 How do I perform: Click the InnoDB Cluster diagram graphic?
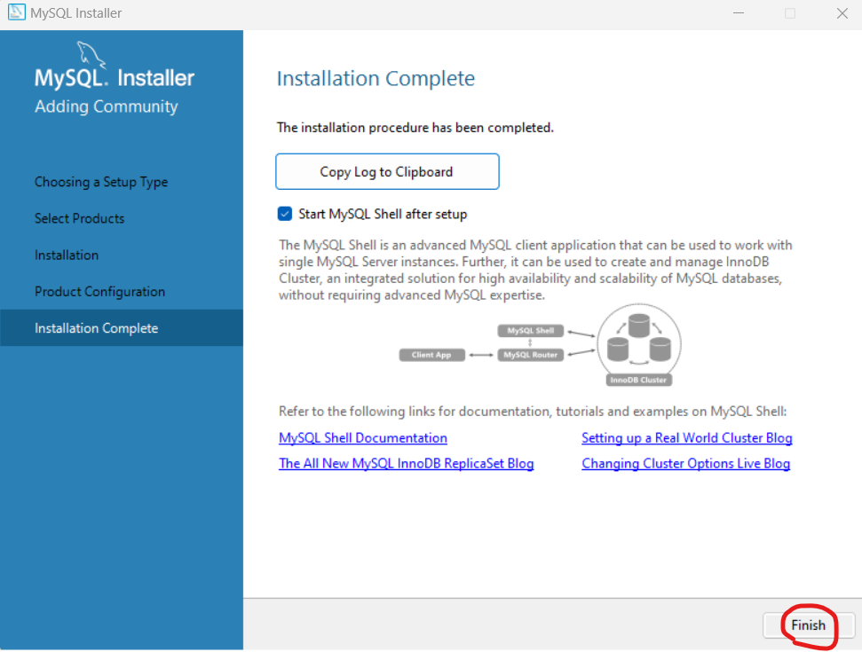[x=639, y=345]
